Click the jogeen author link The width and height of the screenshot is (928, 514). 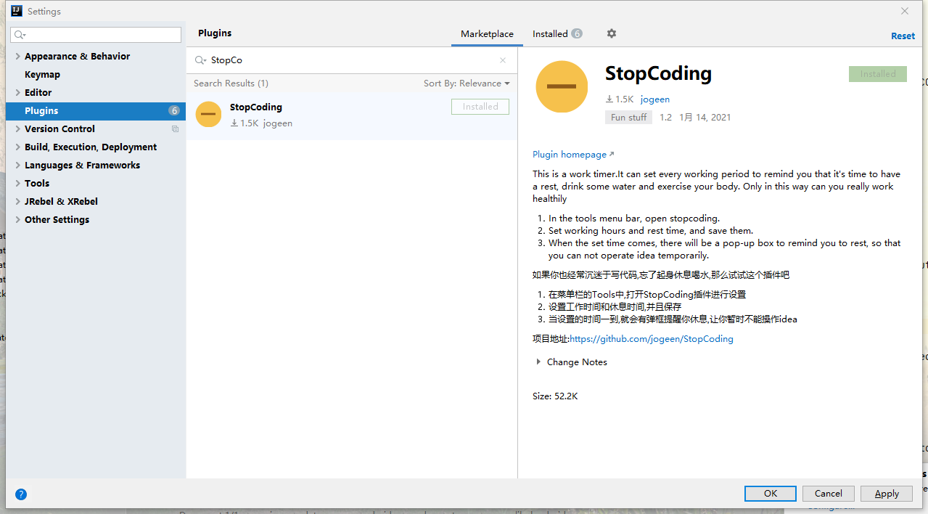coord(654,99)
